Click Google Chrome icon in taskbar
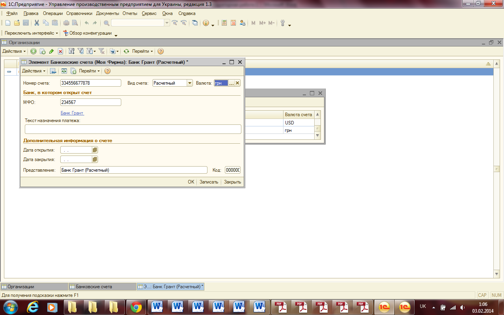 point(136,307)
